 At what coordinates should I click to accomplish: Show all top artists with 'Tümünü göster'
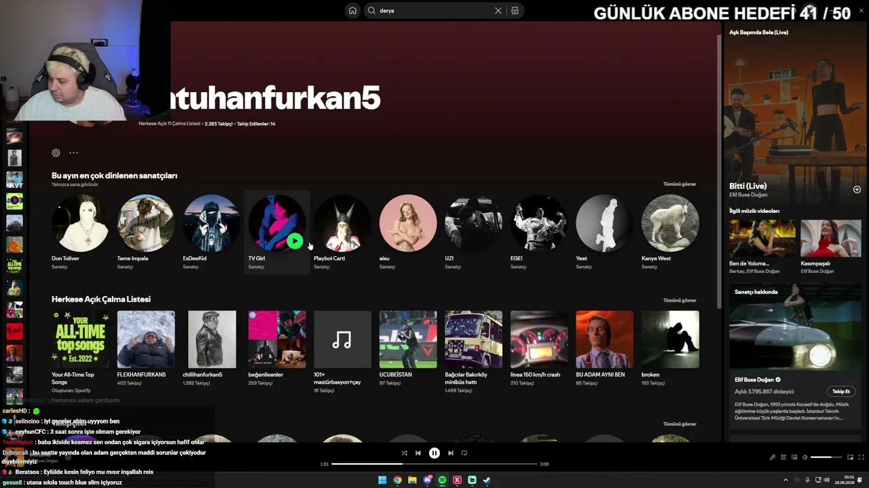680,184
